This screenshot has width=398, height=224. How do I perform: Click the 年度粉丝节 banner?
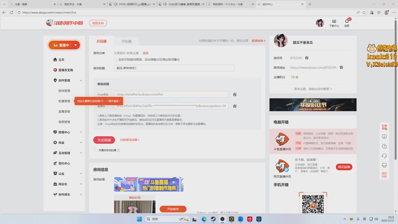pyautogui.click(x=313, y=105)
